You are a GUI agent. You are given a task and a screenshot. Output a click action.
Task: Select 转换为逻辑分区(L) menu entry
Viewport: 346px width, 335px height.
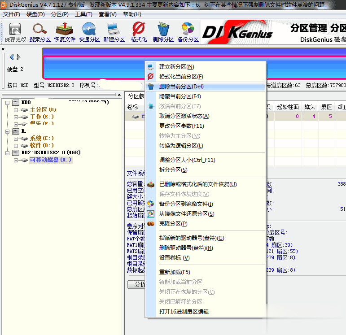tap(206, 146)
